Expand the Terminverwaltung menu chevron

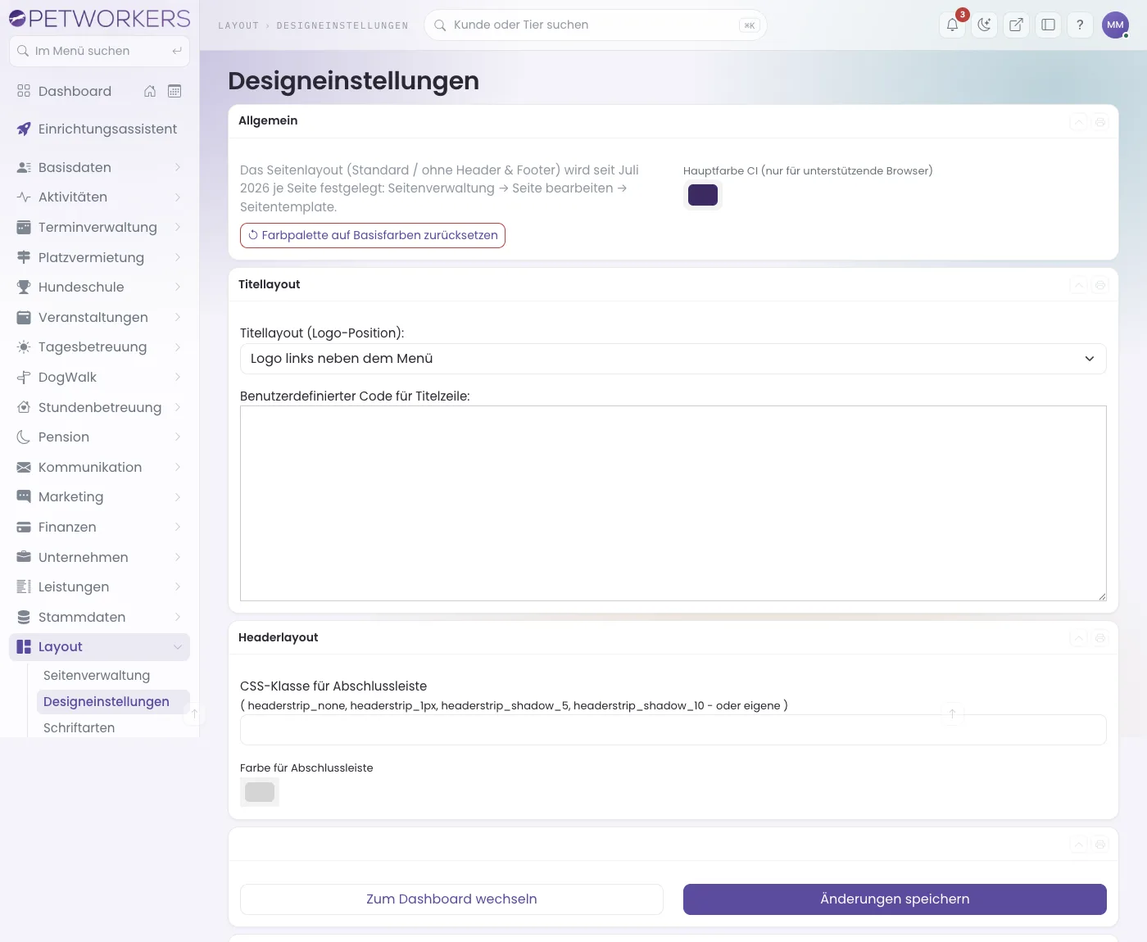(x=178, y=227)
